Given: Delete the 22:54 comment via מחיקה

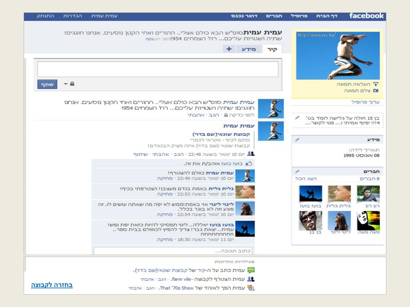Looking at the screenshot, I should [165, 214].
